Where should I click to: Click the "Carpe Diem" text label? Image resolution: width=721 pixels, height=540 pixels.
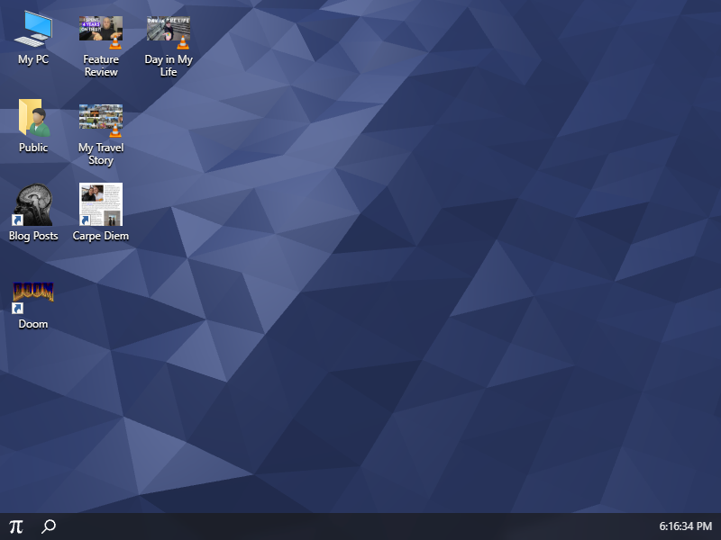coord(101,236)
